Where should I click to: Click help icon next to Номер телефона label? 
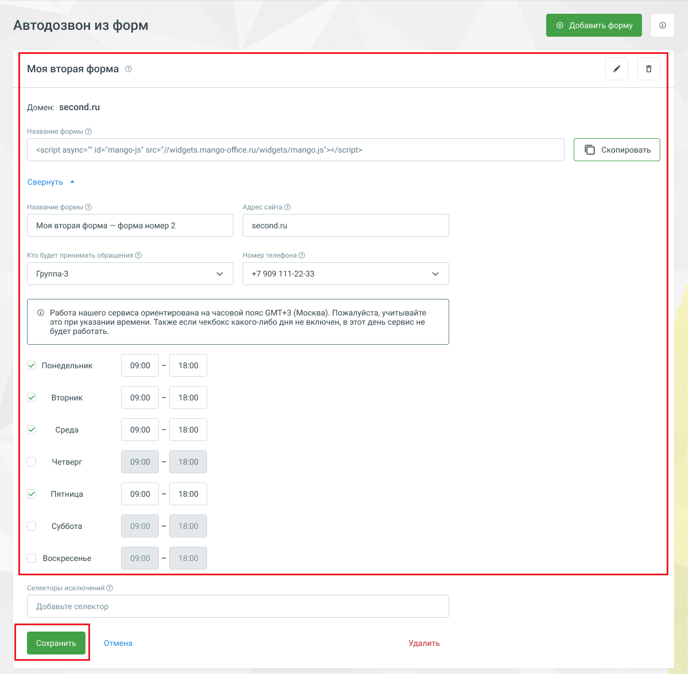(302, 255)
